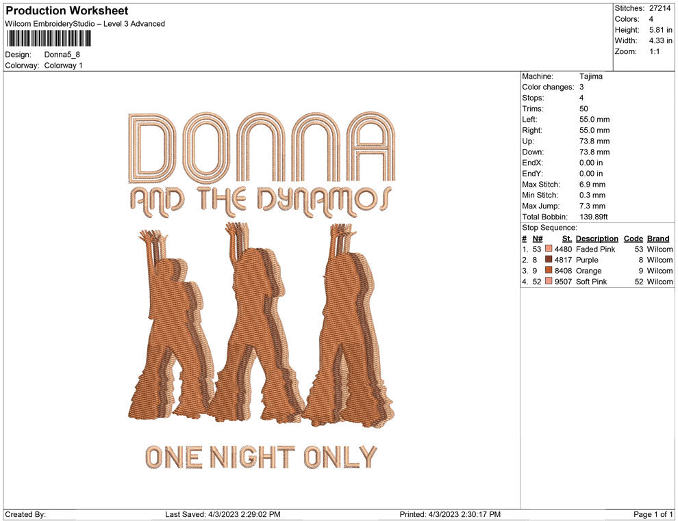Click the Trims value 50
678x521 pixels.
[583, 109]
